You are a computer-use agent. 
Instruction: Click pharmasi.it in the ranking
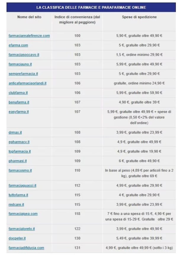(x=17, y=161)
